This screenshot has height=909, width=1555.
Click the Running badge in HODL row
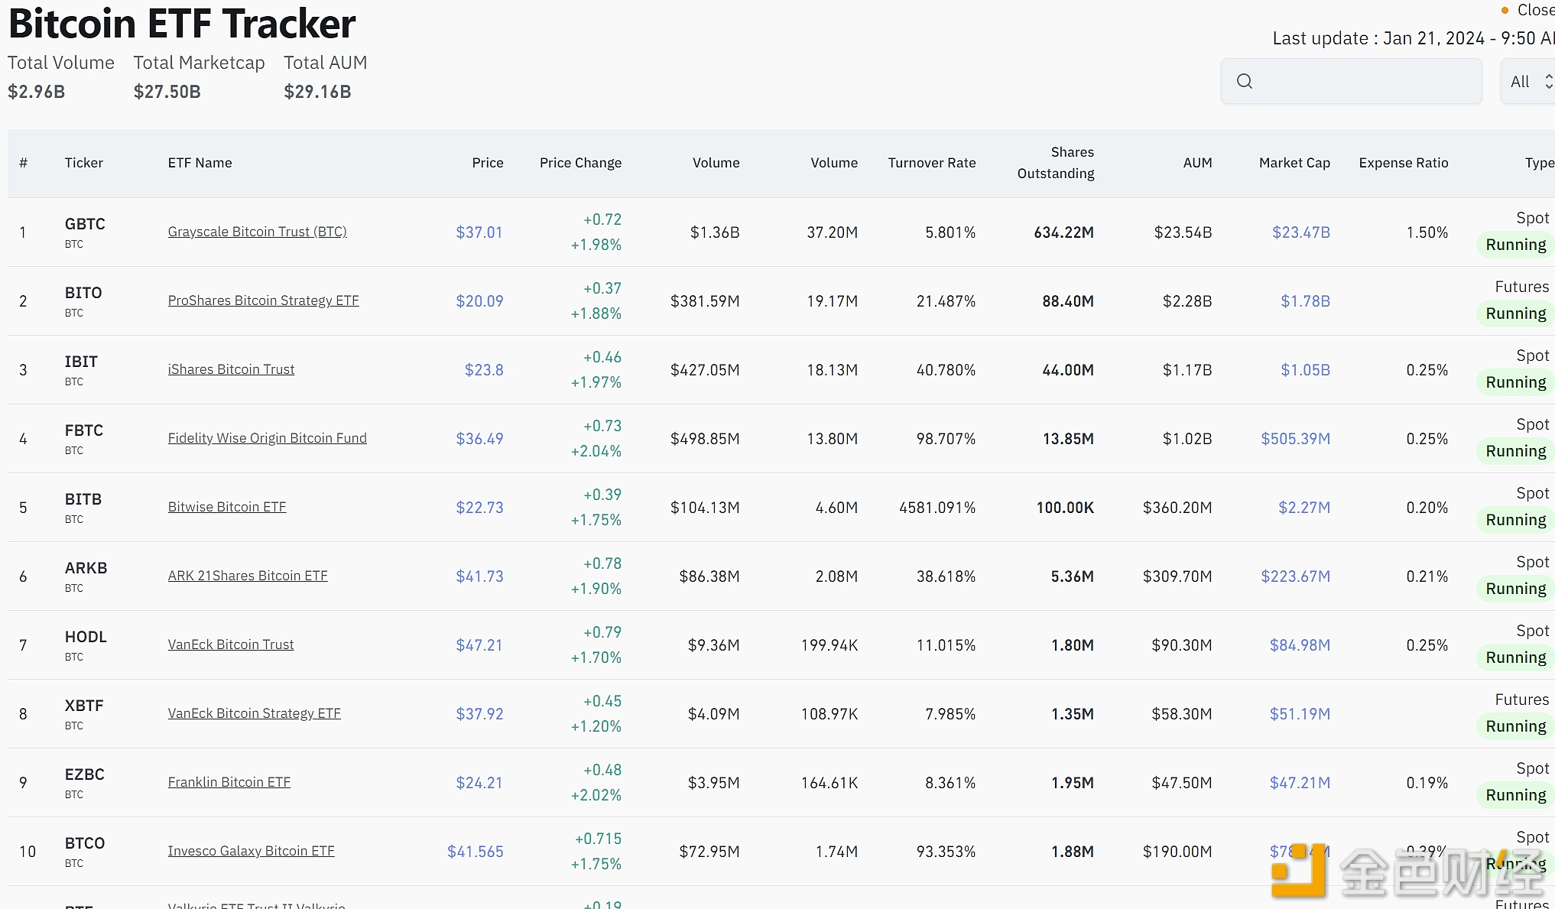(x=1516, y=657)
